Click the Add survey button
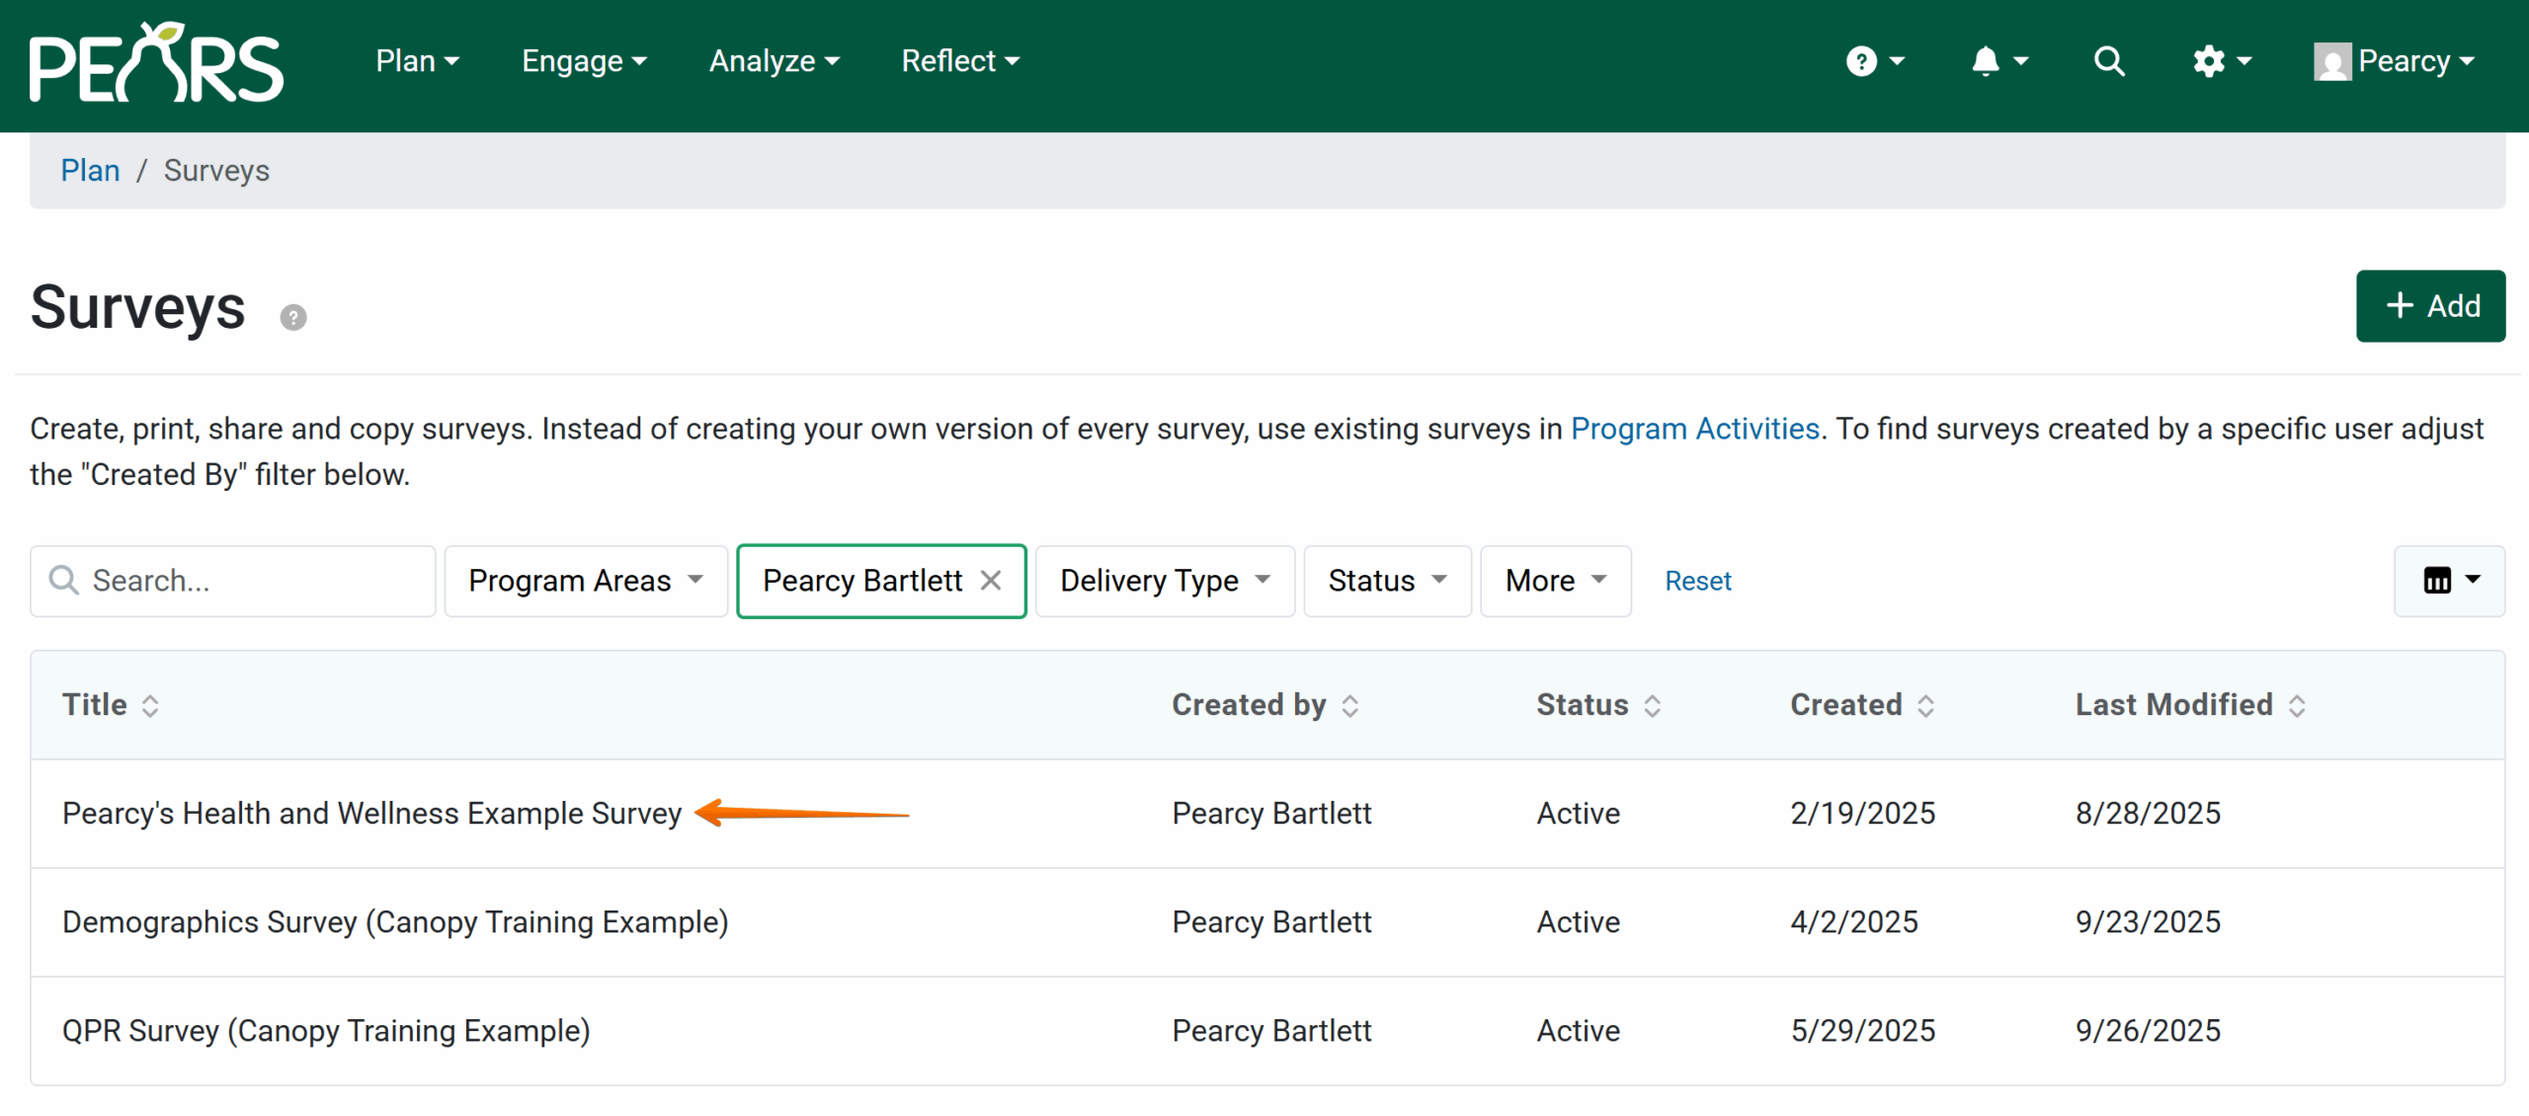 pos(2430,306)
